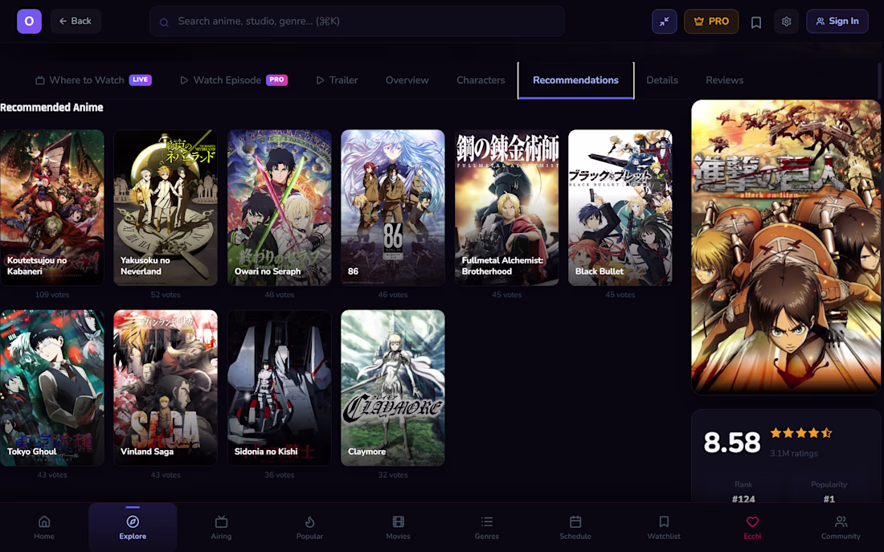This screenshot has height=552, width=884.
Task: Switch to the Characters tab
Action: pos(481,80)
